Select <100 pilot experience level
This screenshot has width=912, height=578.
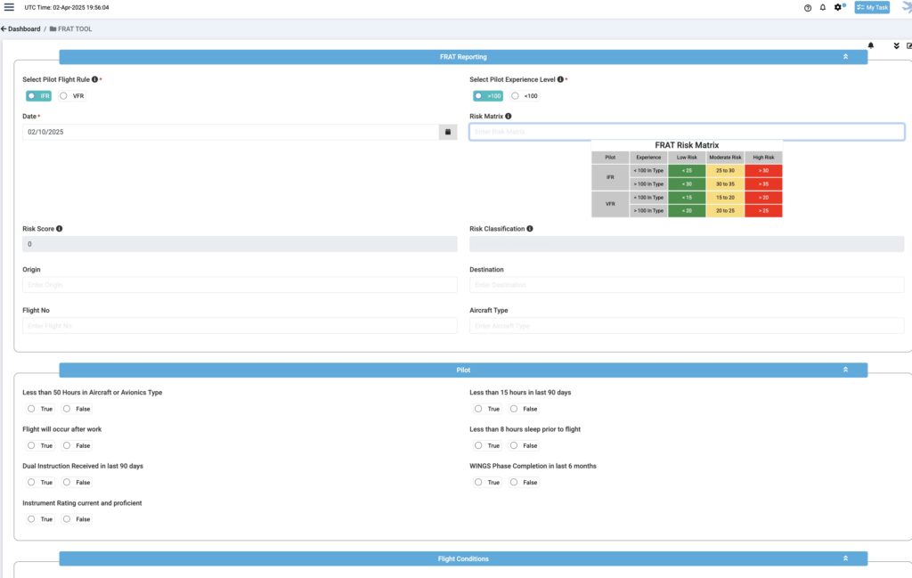pyautogui.click(x=515, y=96)
